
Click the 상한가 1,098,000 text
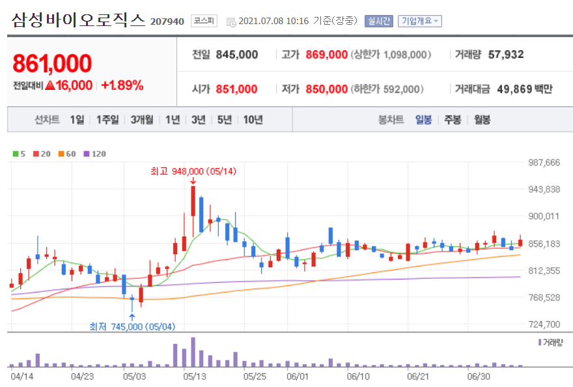pos(391,55)
